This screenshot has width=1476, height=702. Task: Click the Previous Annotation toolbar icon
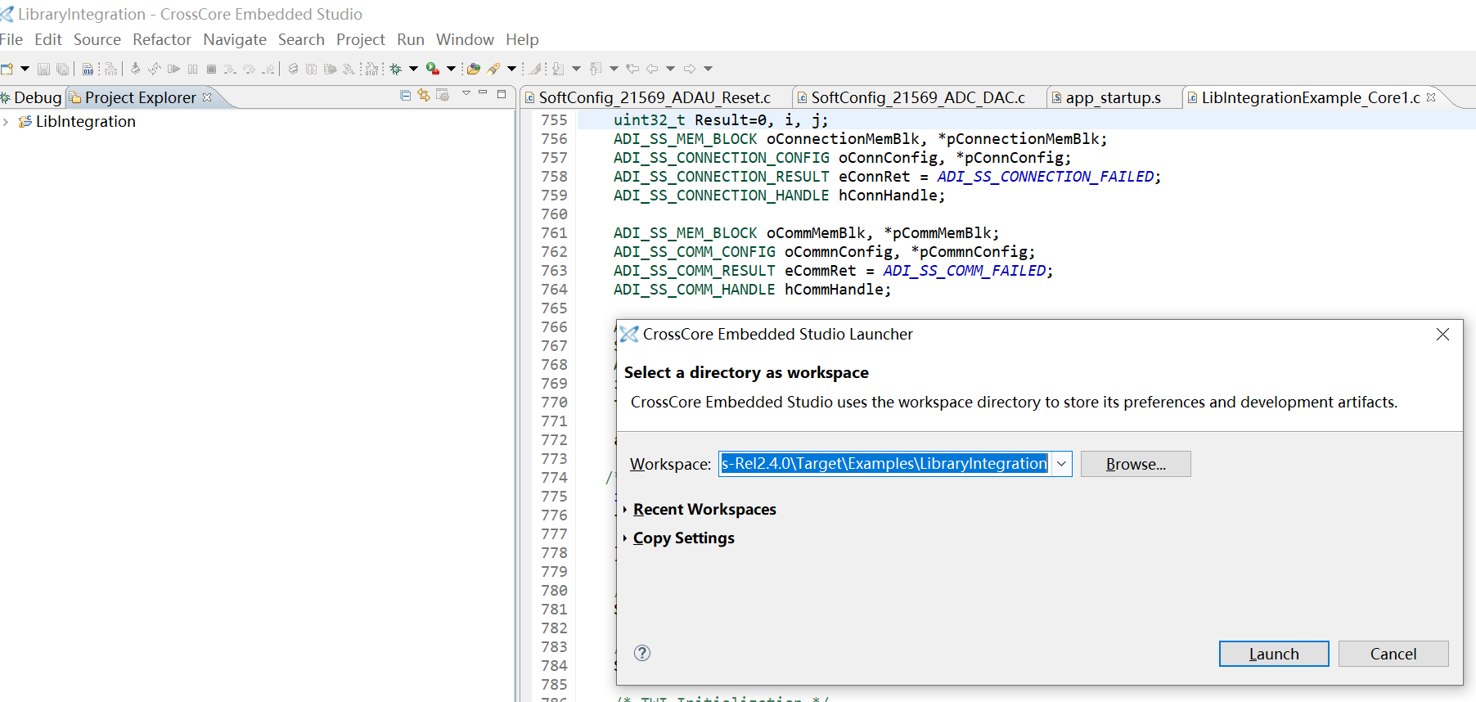tap(596, 69)
